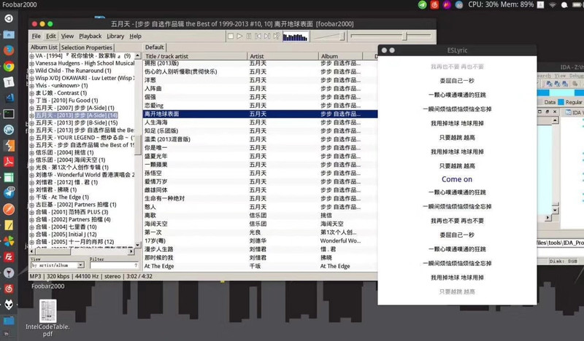This screenshot has width=584, height=341.
Task: Skip to the previous track
Action: (x=258, y=36)
